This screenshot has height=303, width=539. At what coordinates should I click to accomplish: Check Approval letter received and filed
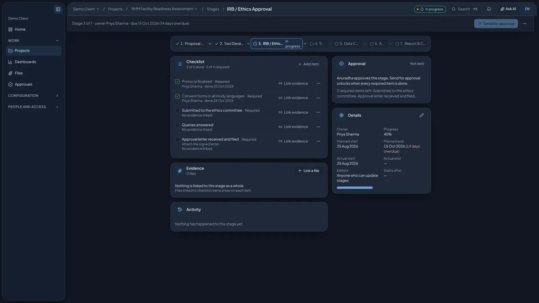[x=177, y=139]
